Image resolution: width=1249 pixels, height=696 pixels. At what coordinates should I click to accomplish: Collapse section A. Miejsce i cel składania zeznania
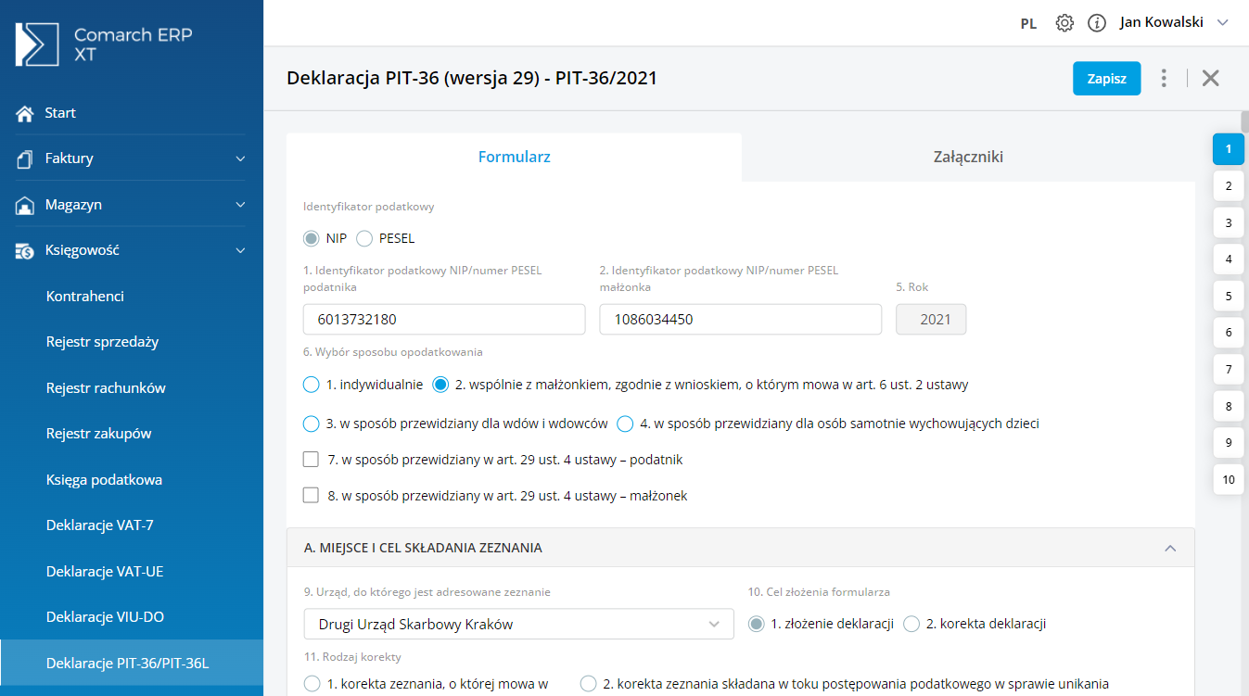pos(1170,549)
